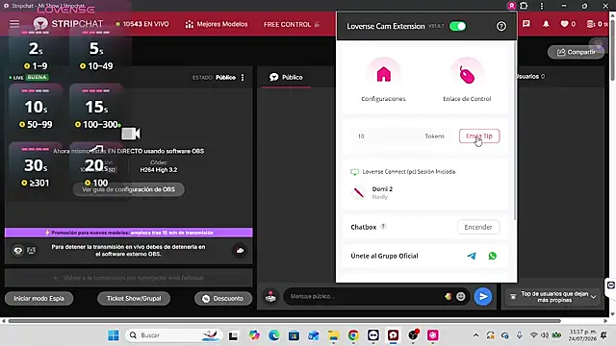Click the Promoción para nuevos modelos banner
Viewport: 616px width, 346px height.
click(128, 233)
